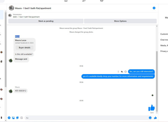Viewport: 168px width, 122px height.
Task: Click scroll-up arrow of chat scrollbar
Action: click(157, 26)
